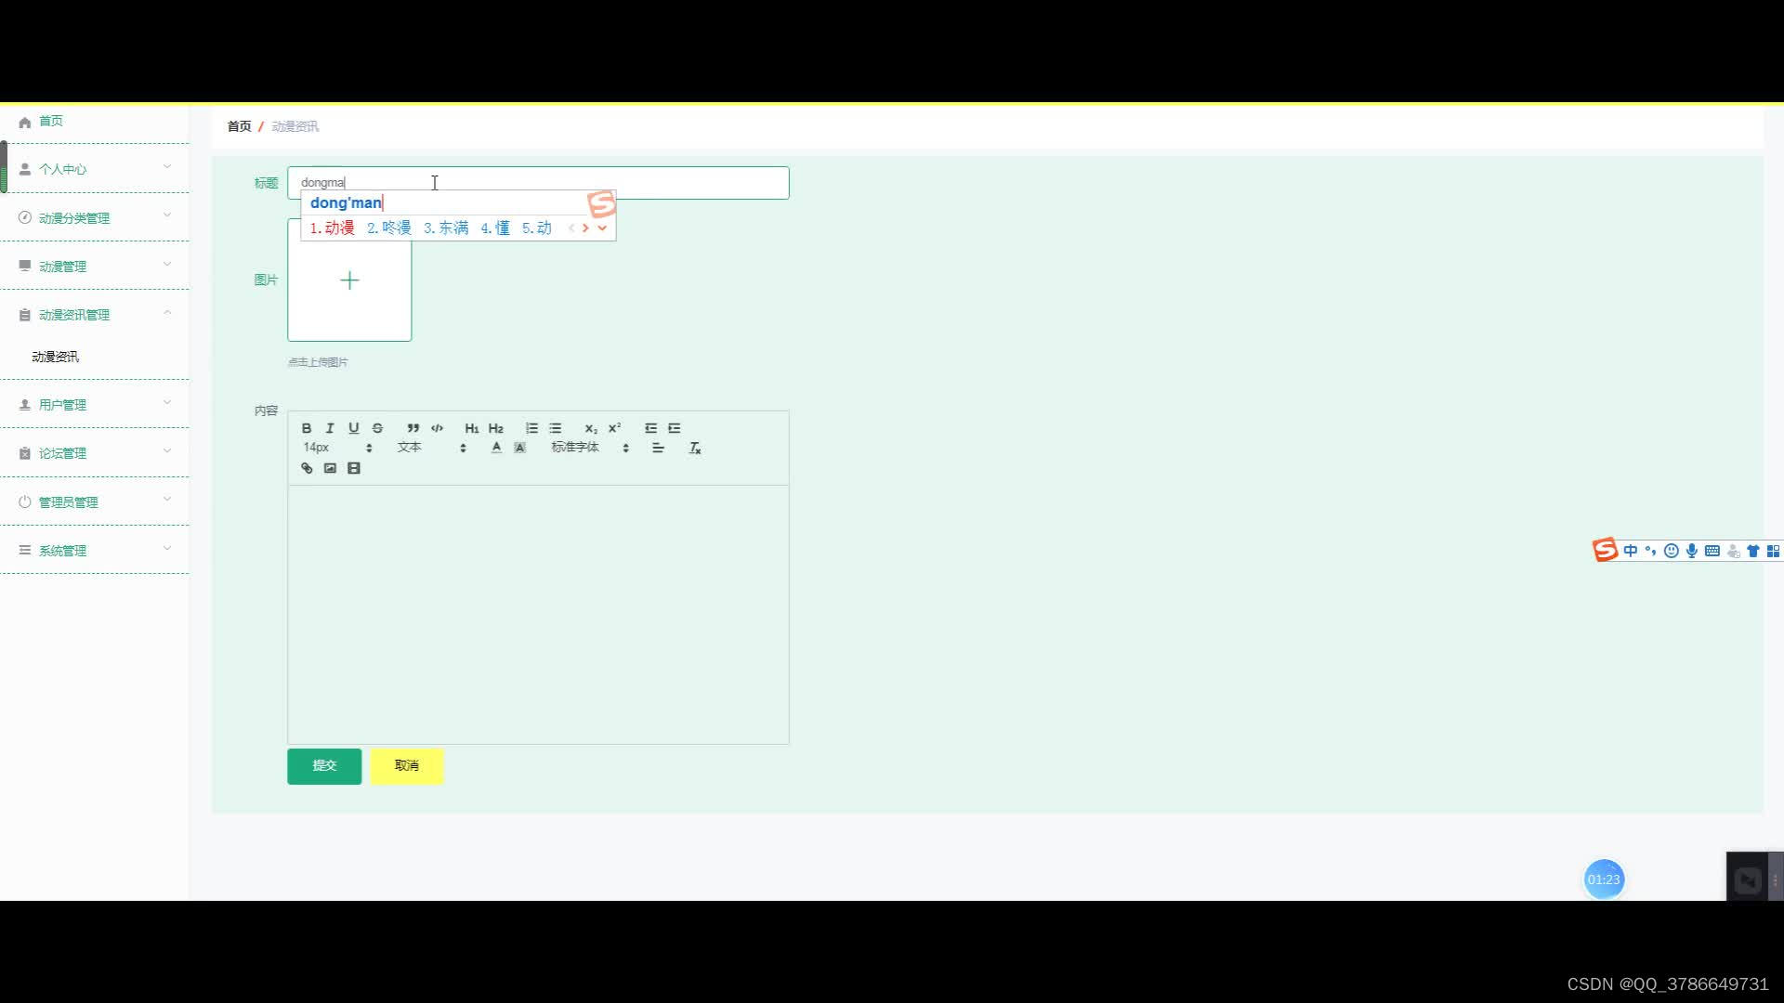Screen dimensions: 1784x1003
Task: Cancel with the yellow 取消 button
Action: tap(407, 766)
